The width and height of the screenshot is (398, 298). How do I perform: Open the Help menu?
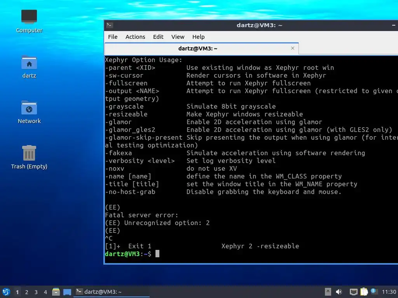198,37
